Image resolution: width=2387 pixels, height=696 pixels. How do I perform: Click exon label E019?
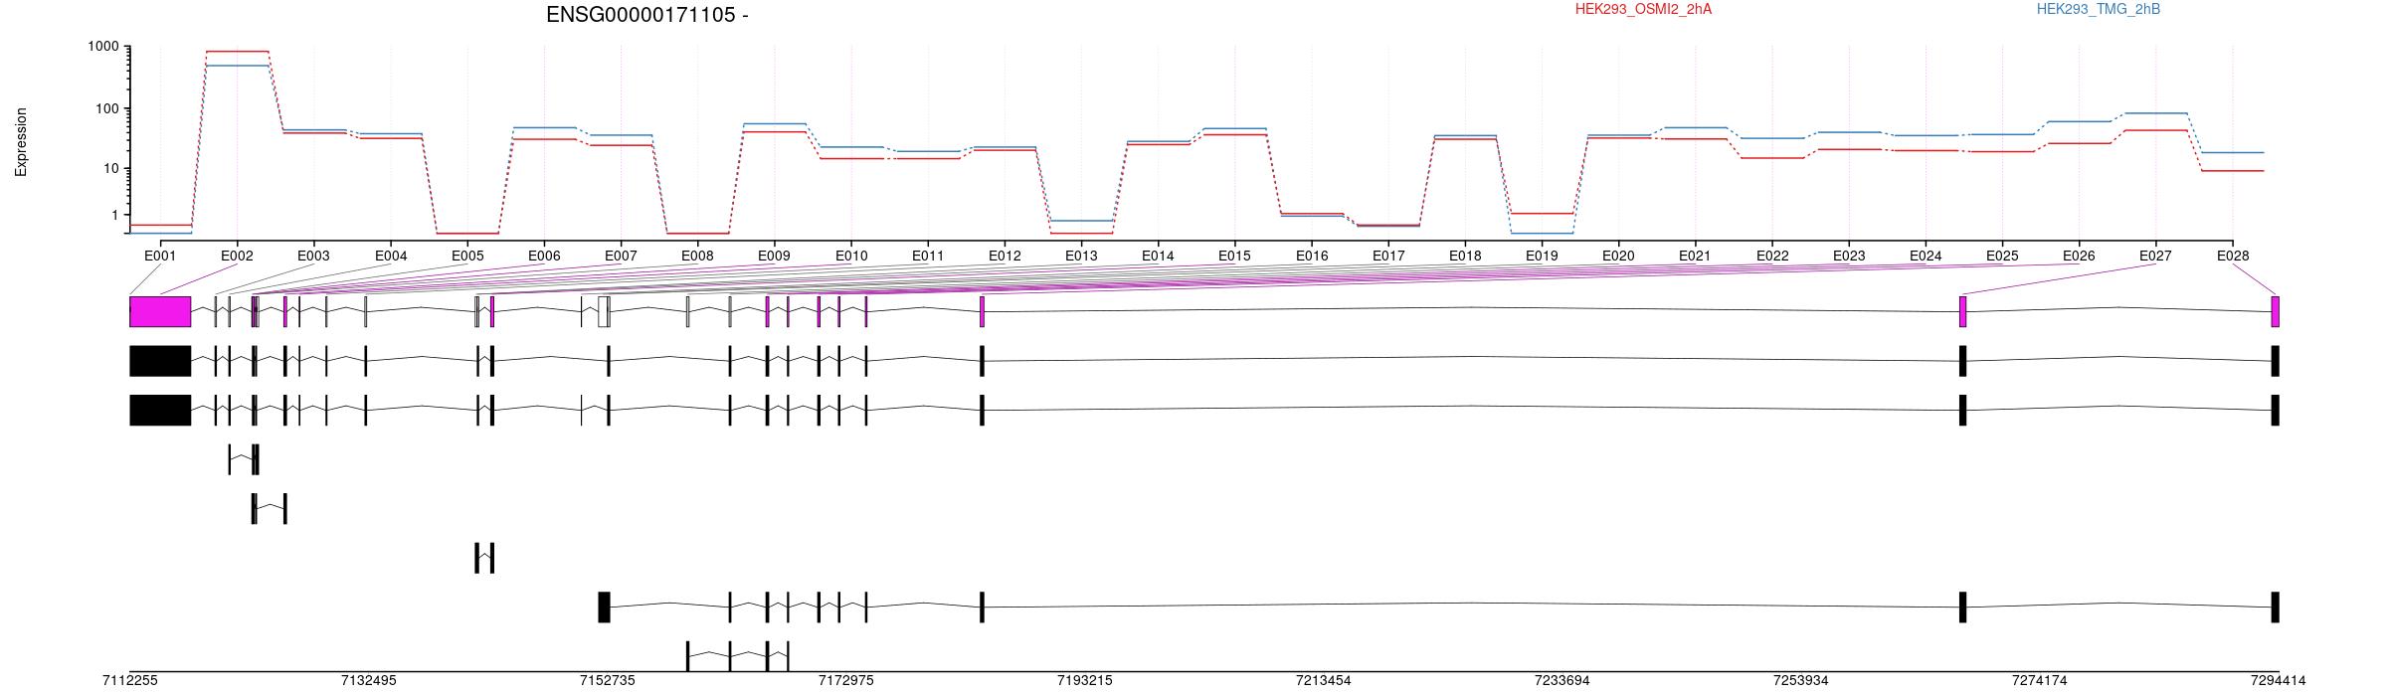tap(1542, 256)
